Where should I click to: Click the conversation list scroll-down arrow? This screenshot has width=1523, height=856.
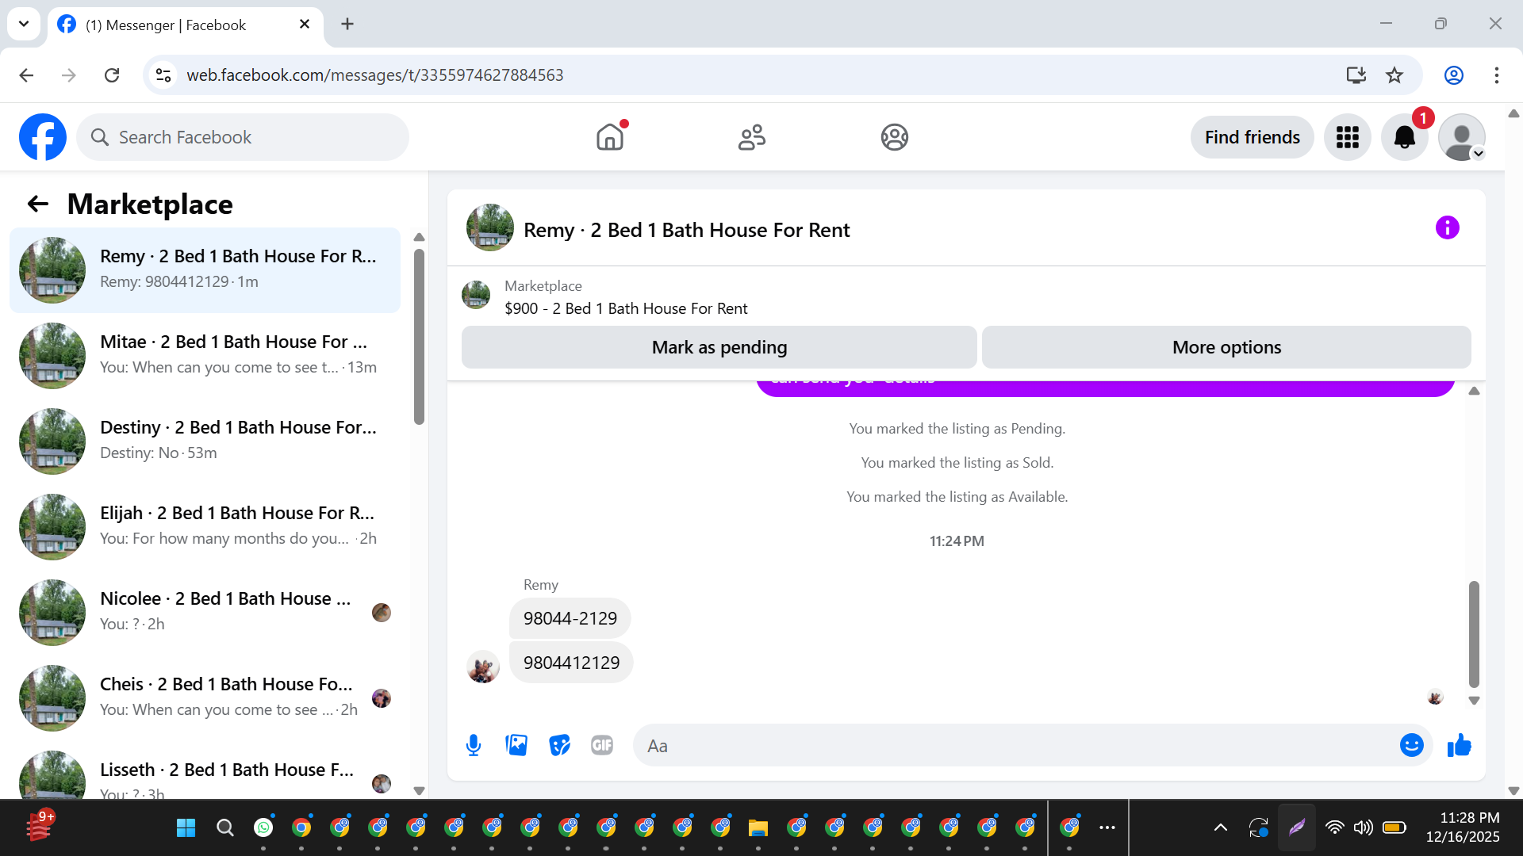pyautogui.click(x=419, y=790)
